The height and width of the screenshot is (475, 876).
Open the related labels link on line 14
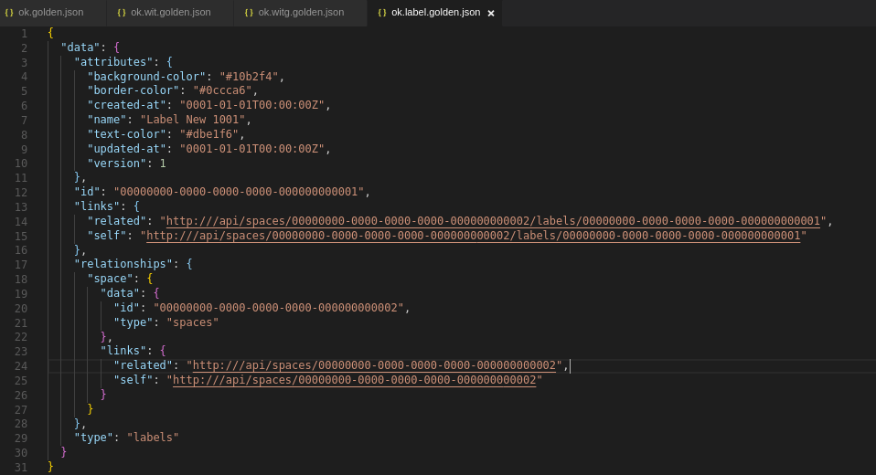tap(493, 221)
